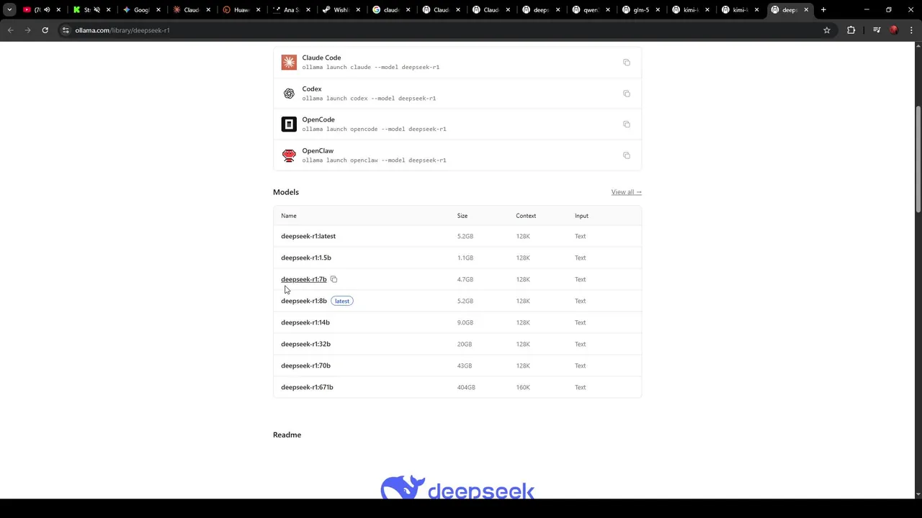Viewport: 922px width, 518px height.
Task: Click the Readme heading
Action: click(287, 435)
